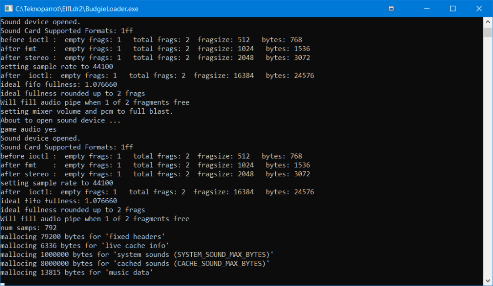Minimize the BudgieLoader console window
This screenshot has height=286, width=493.
426,9
